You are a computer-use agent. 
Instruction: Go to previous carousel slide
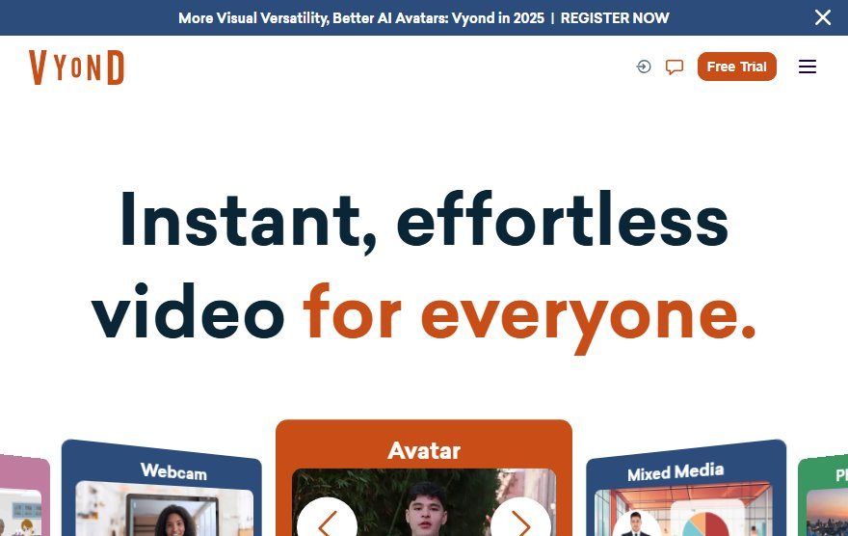tap(328, 522)
